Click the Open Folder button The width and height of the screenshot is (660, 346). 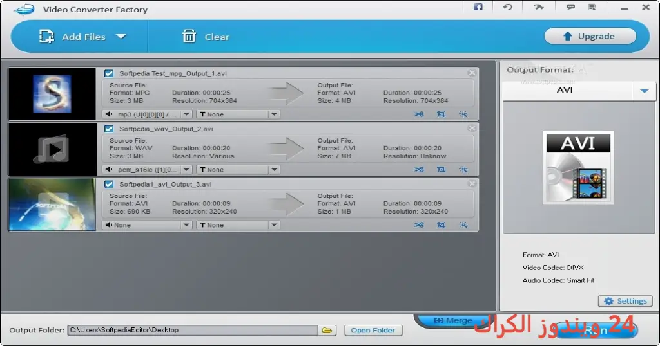(373, 331)
